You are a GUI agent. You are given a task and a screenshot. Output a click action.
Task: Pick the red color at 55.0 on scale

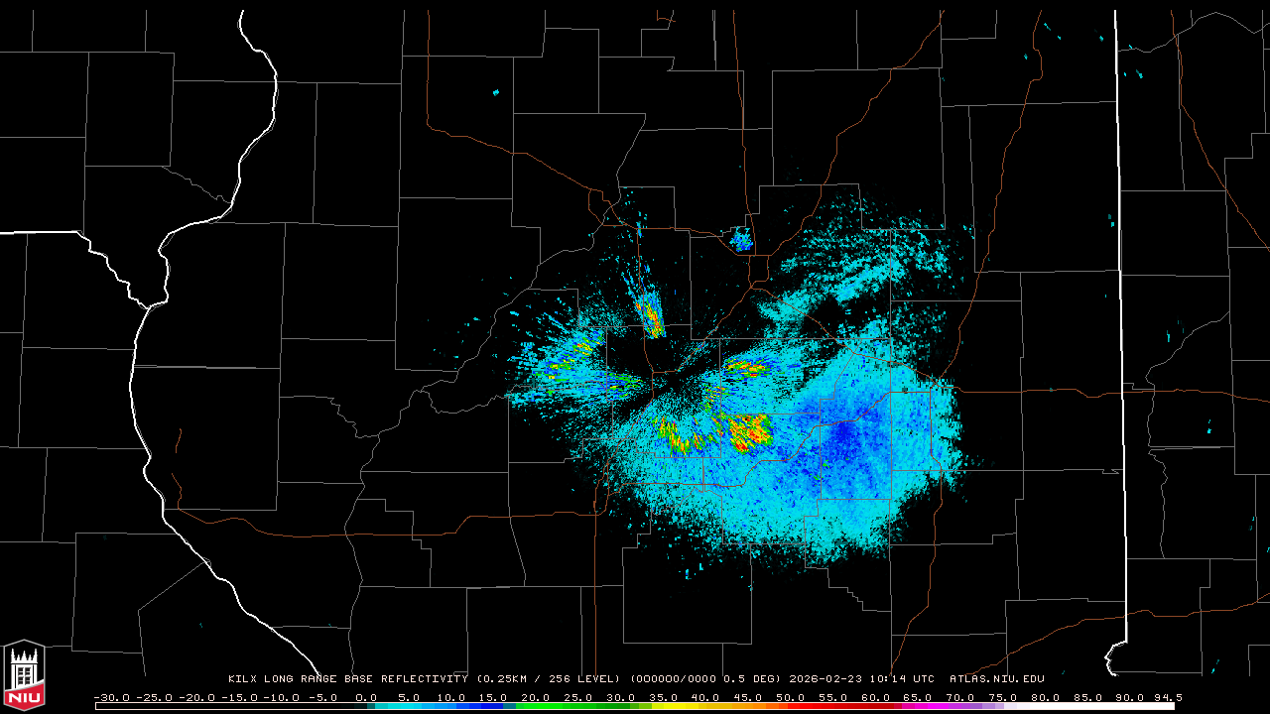pos(833,706)
